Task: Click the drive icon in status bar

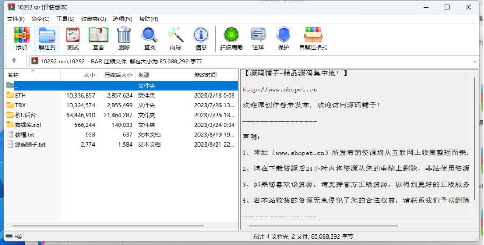Action: [x=10, y=236]
